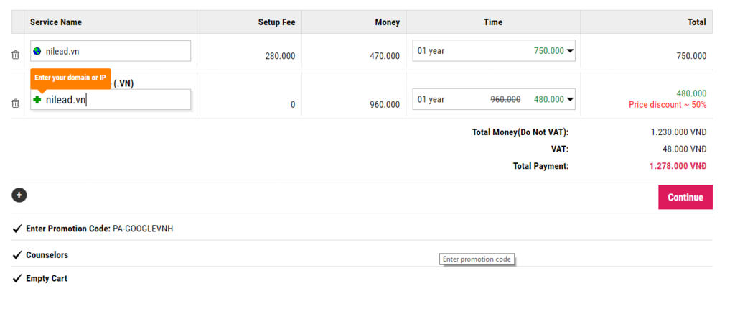The height and width of the screenshot is (327, 735).
Task: Click the Enter promotion code tooltip
Action: (x=477, y=259)
